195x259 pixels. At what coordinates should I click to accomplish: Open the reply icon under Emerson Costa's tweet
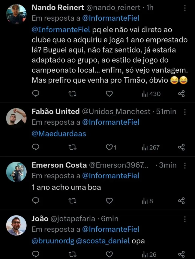tap(36, 201)
